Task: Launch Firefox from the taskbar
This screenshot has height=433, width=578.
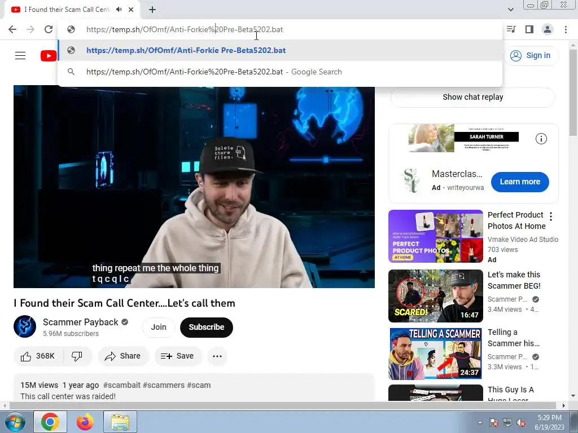Action: (85, 422)
